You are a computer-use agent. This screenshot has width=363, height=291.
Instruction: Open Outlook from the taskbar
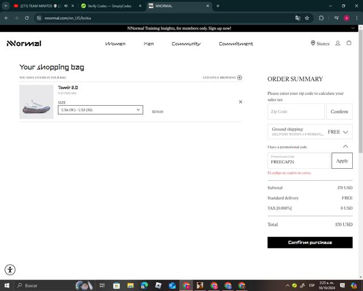coord(172,285)
